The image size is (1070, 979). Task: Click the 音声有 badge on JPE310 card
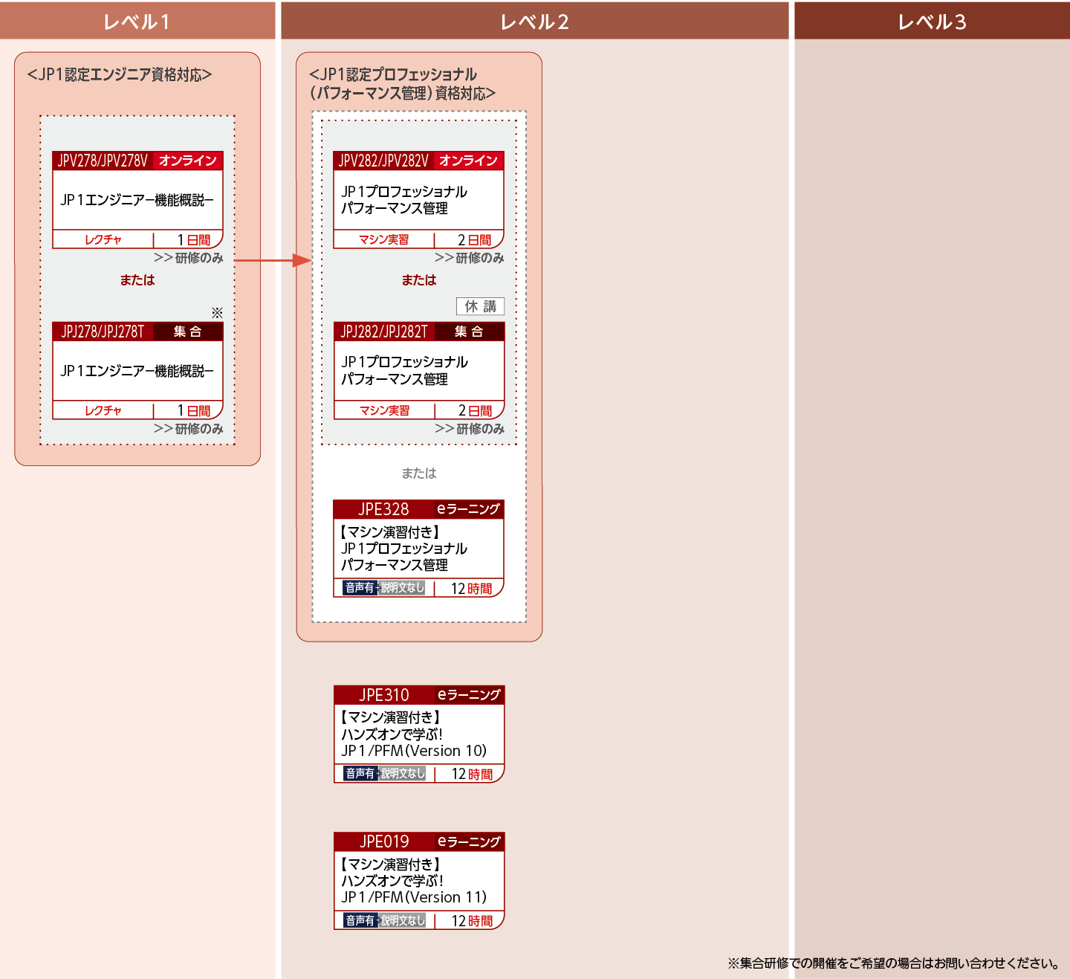pyautogui.click(x=360, y=774)
